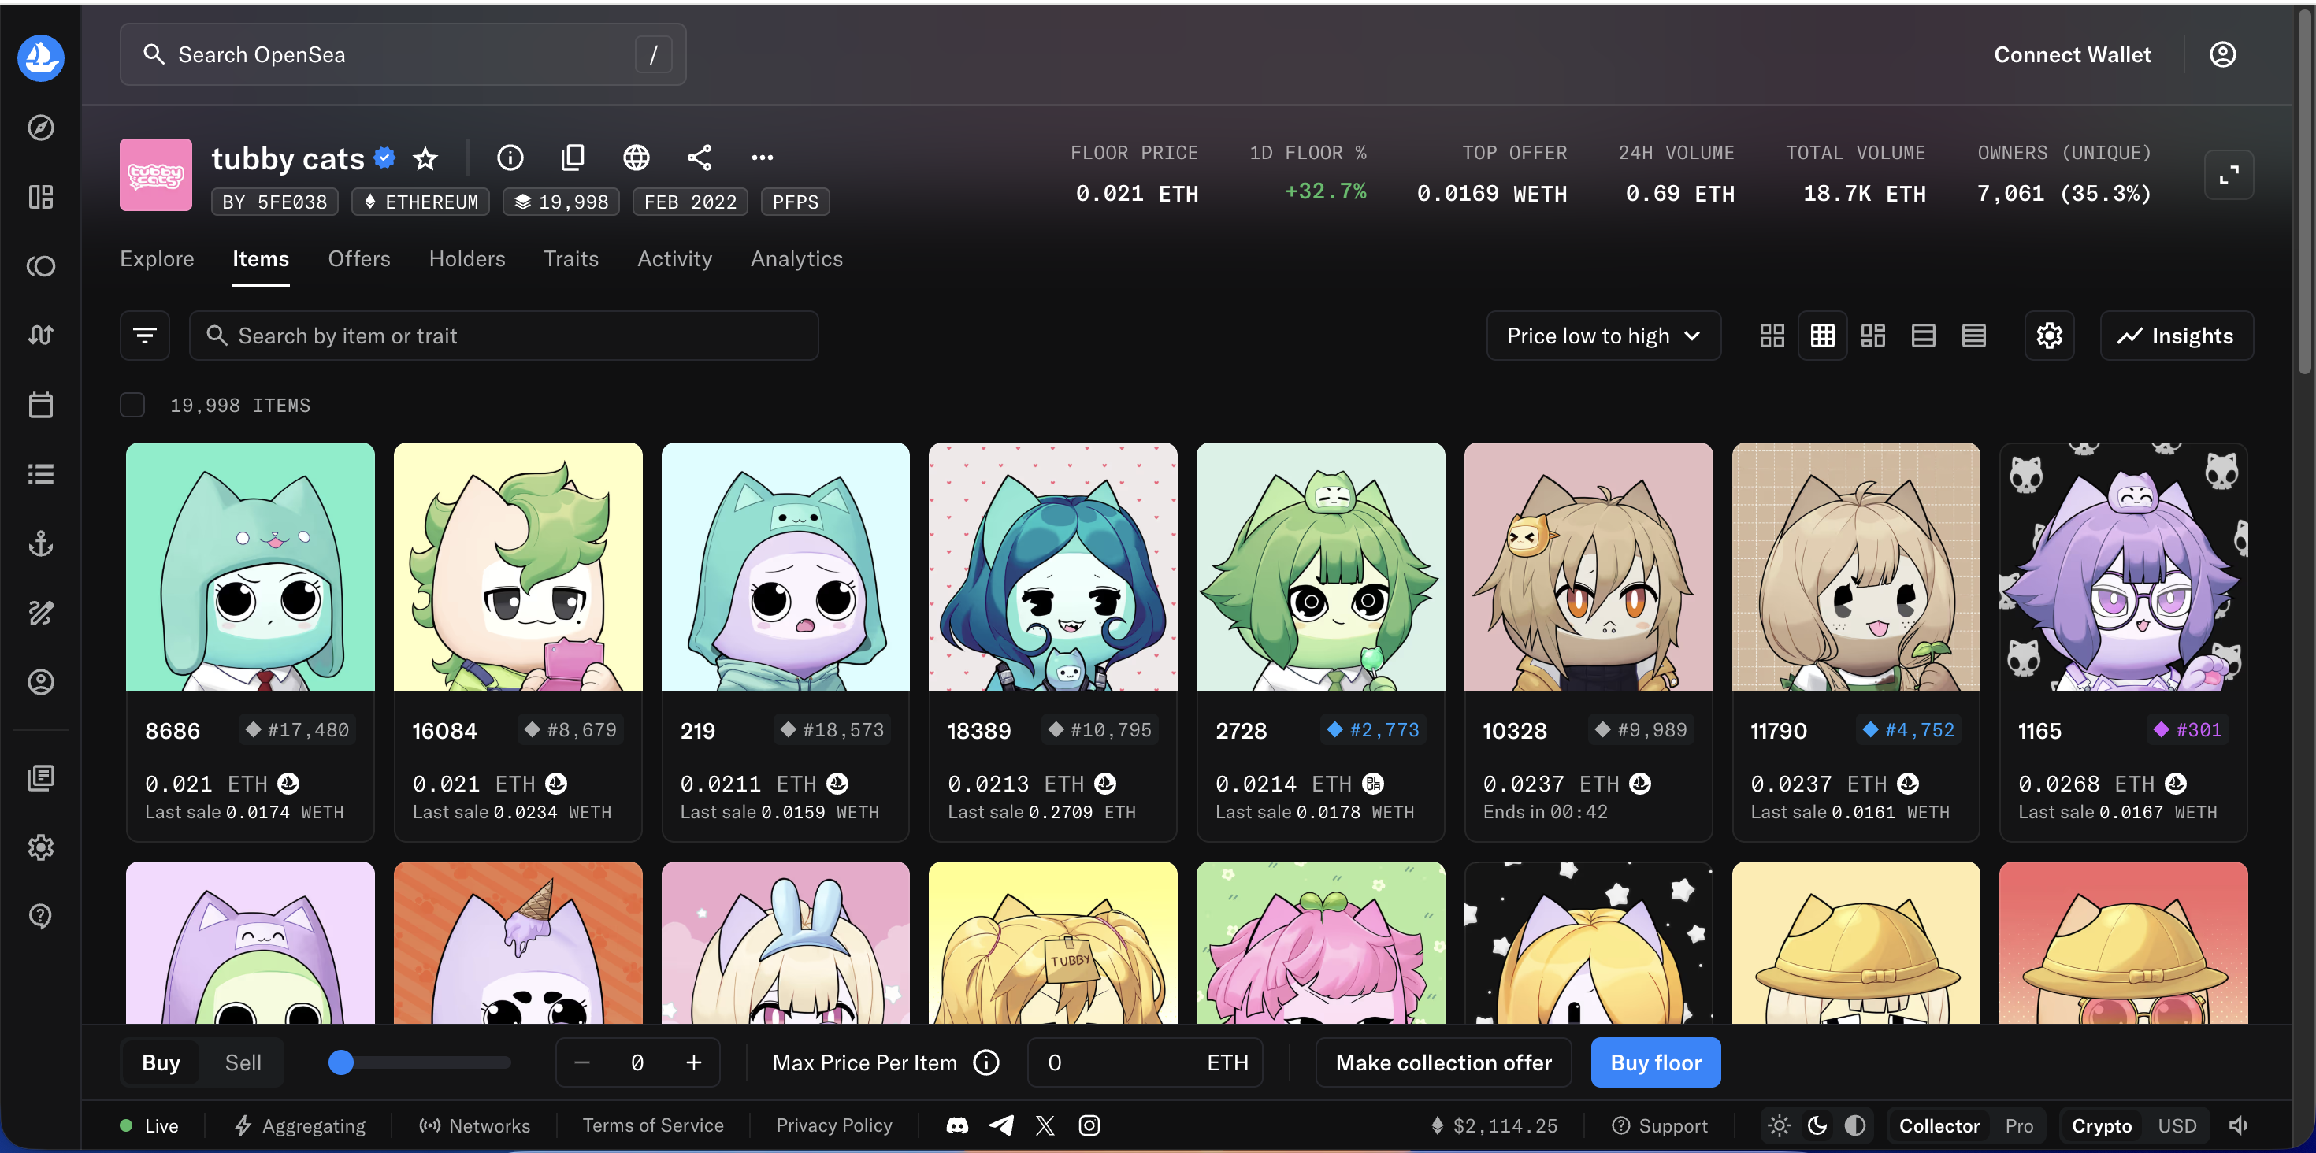
Task: Toggle the select-all 19,998 items checkbox
Action: point(132,406)
